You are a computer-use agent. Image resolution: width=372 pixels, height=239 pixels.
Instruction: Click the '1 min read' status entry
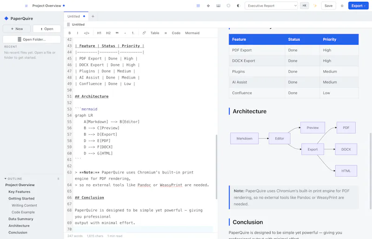click(115, 236)
